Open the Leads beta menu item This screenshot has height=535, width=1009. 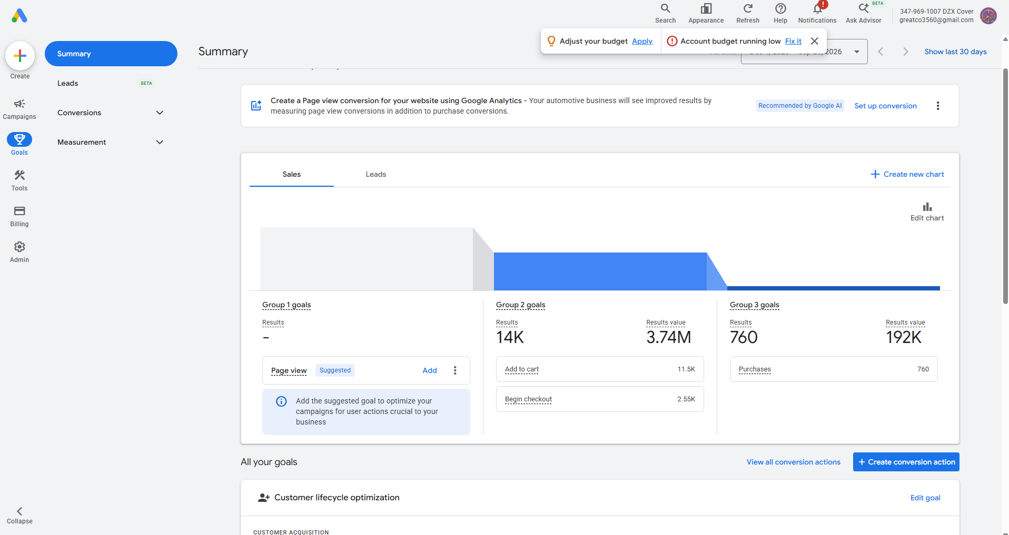pos(111,83)
